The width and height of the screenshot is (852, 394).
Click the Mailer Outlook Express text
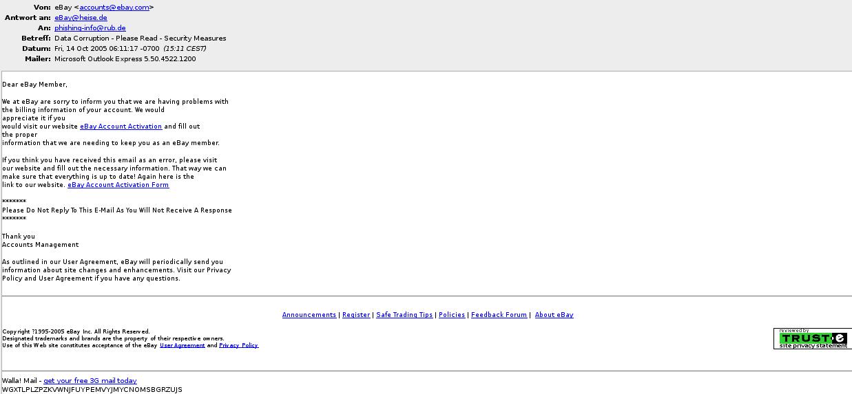[x=125, y=59]
